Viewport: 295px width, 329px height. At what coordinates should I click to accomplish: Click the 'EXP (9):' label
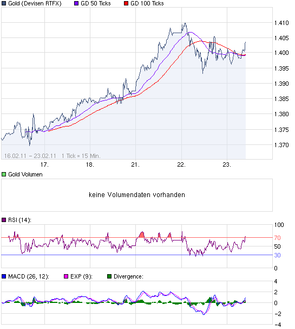[x=81, y=276]
